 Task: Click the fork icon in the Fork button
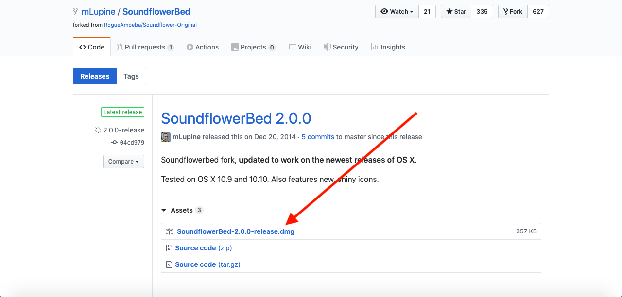click(x=506, y=12)
